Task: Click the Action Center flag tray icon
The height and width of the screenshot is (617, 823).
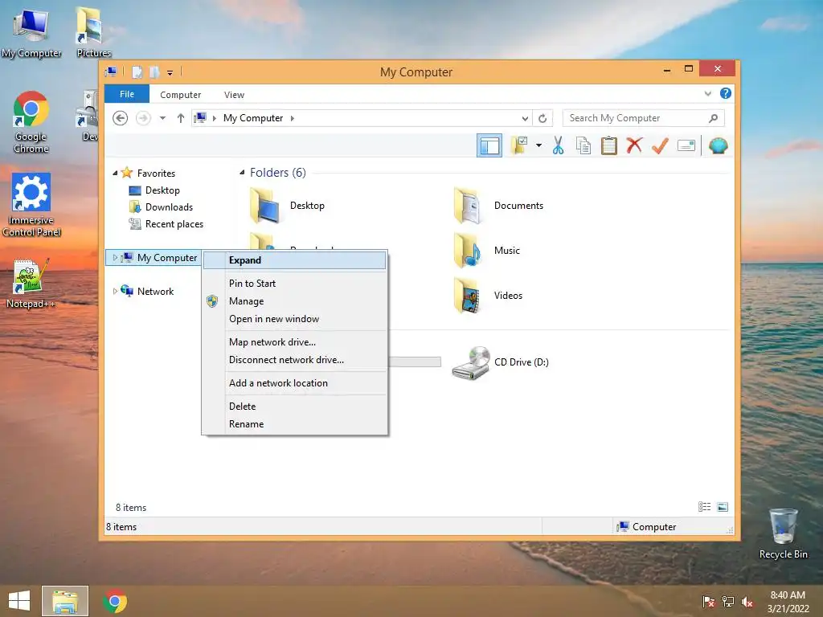Action: [709, 601]
